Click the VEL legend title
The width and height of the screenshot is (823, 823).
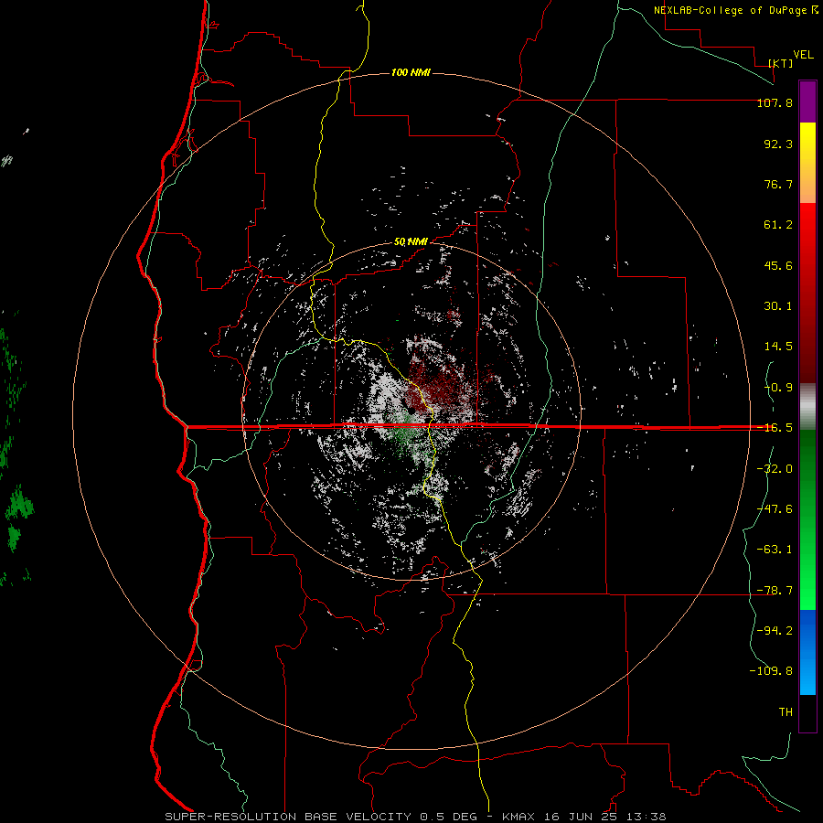(803, 54)
